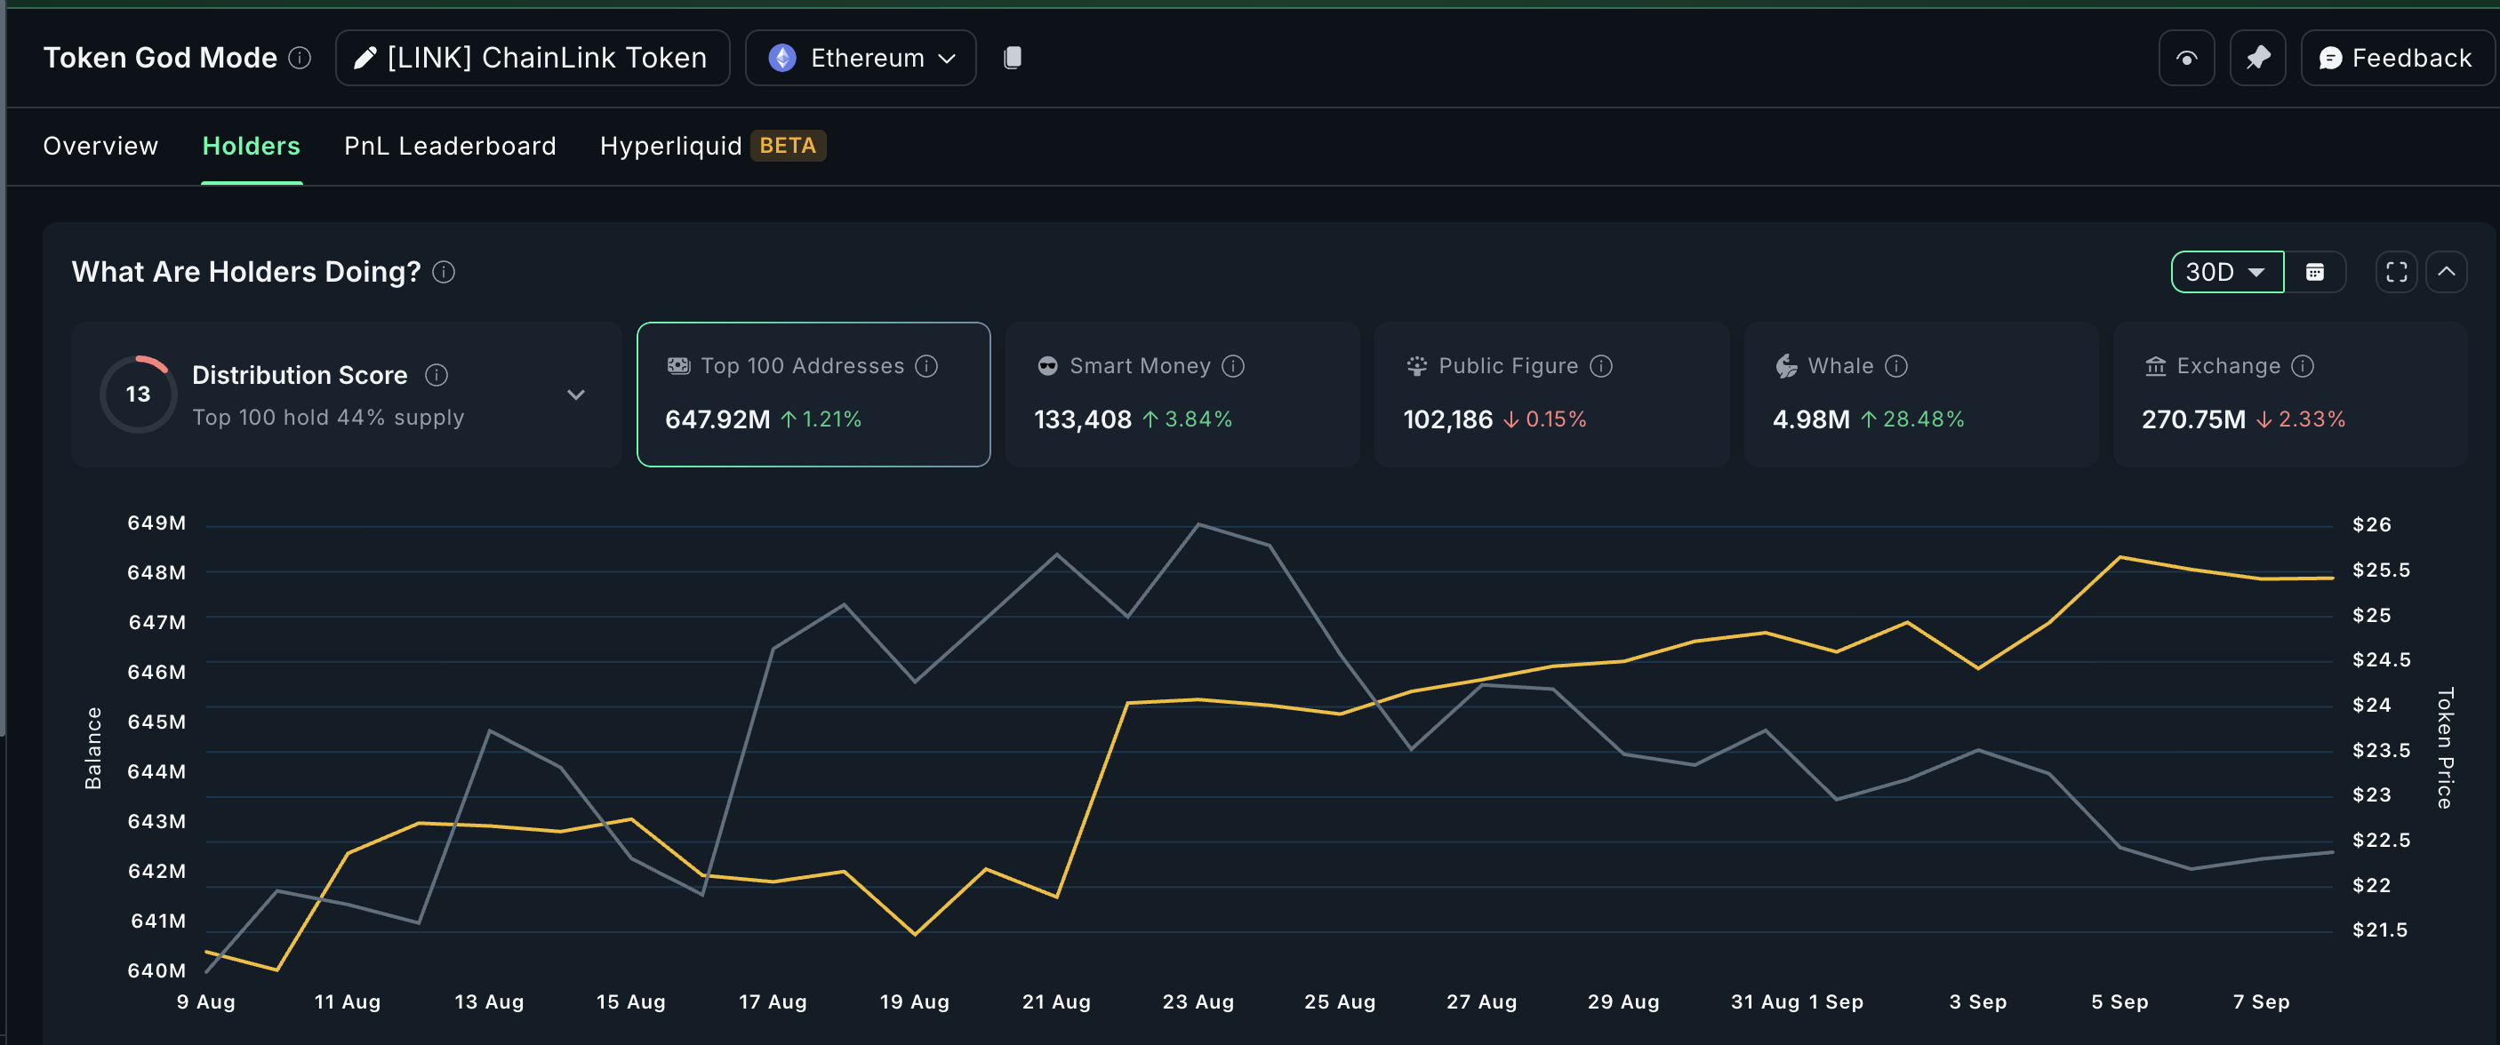Open the Ethereum chain dropdown
The image size is (2500, 1045).
860,57
